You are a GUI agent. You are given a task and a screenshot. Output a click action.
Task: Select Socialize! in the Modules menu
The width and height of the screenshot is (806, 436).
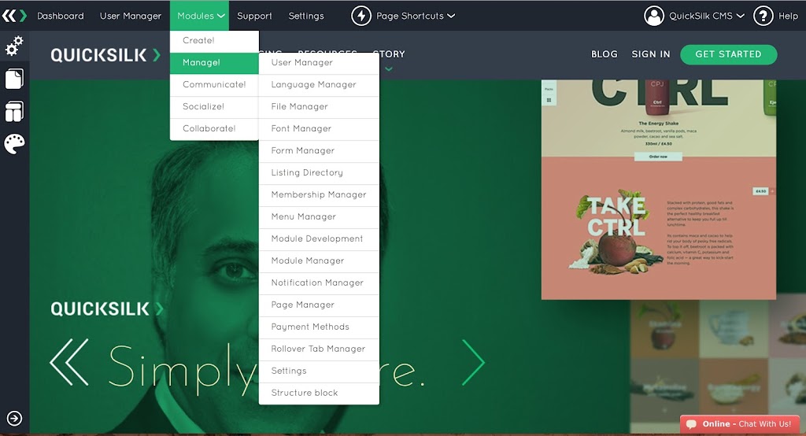(214, 107)
